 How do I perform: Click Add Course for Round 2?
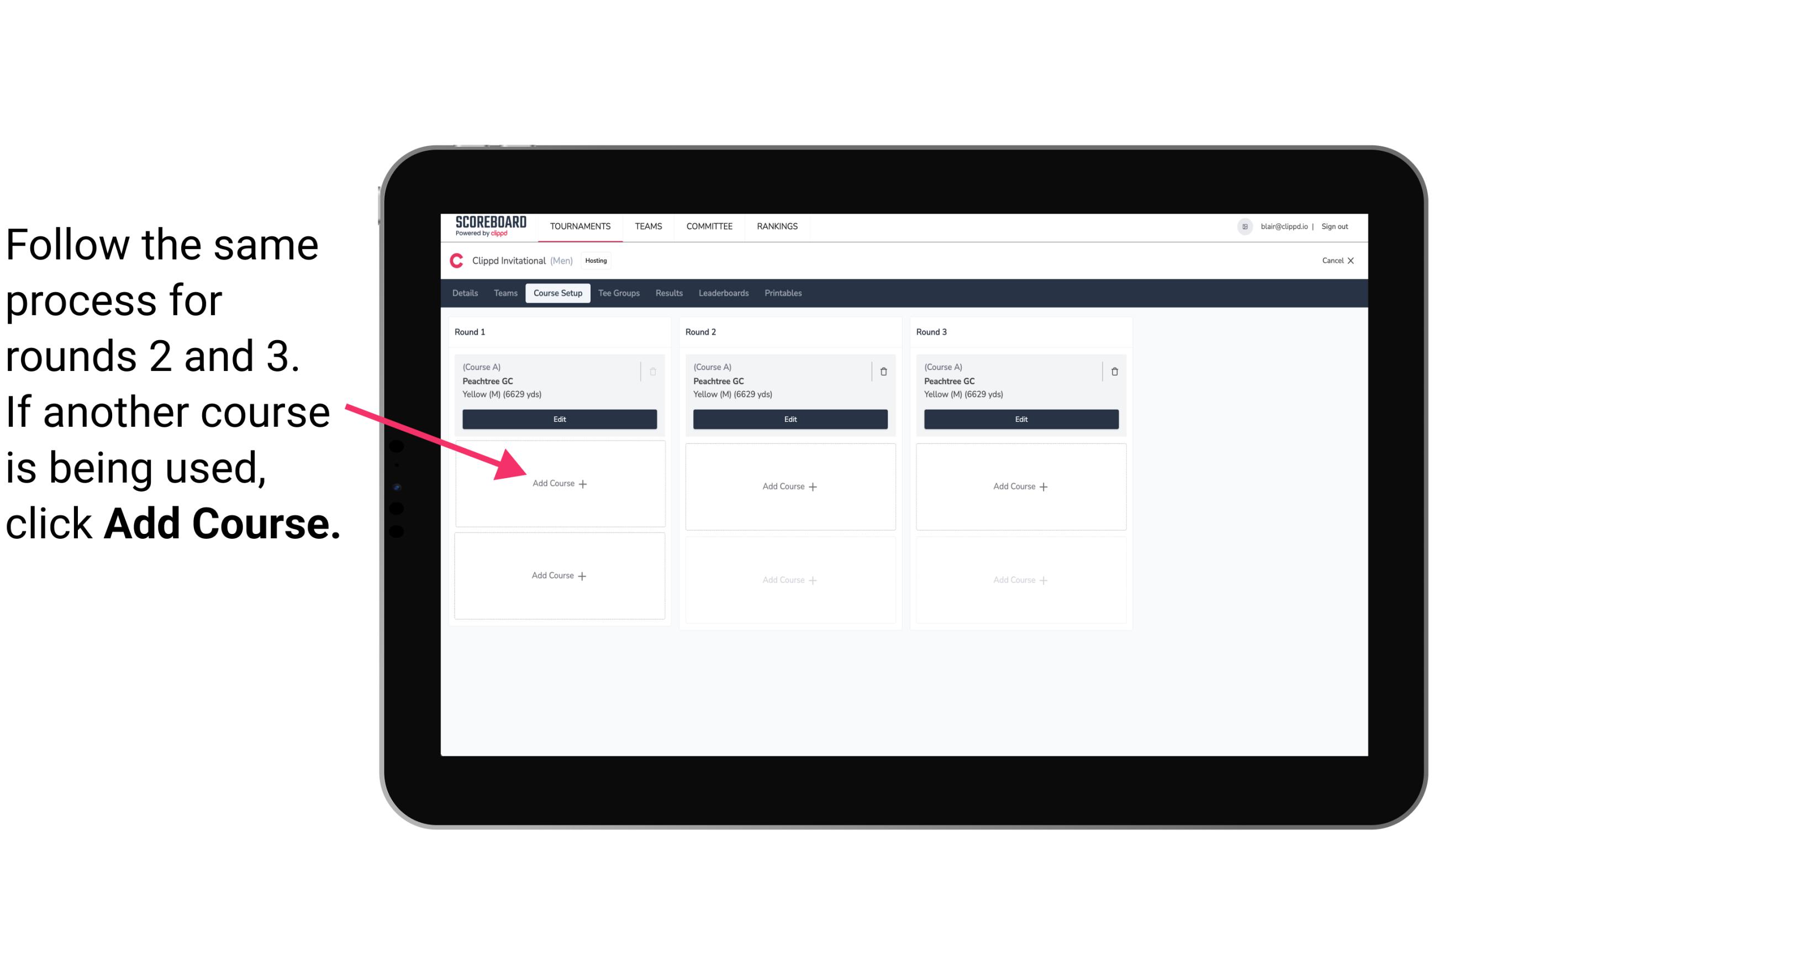click(x=787, y=485)
